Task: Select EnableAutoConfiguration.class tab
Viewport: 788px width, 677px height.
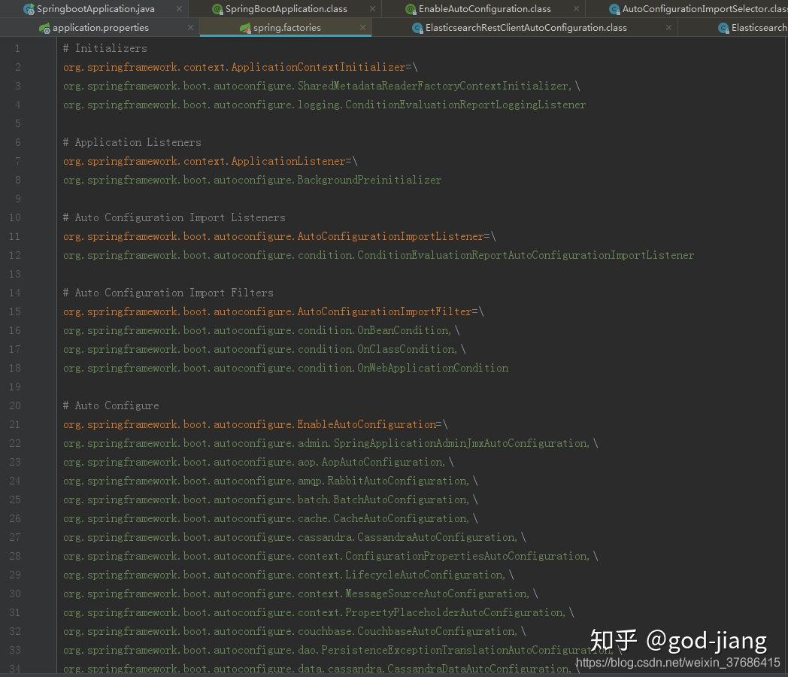Action: [x=484, y=8]
